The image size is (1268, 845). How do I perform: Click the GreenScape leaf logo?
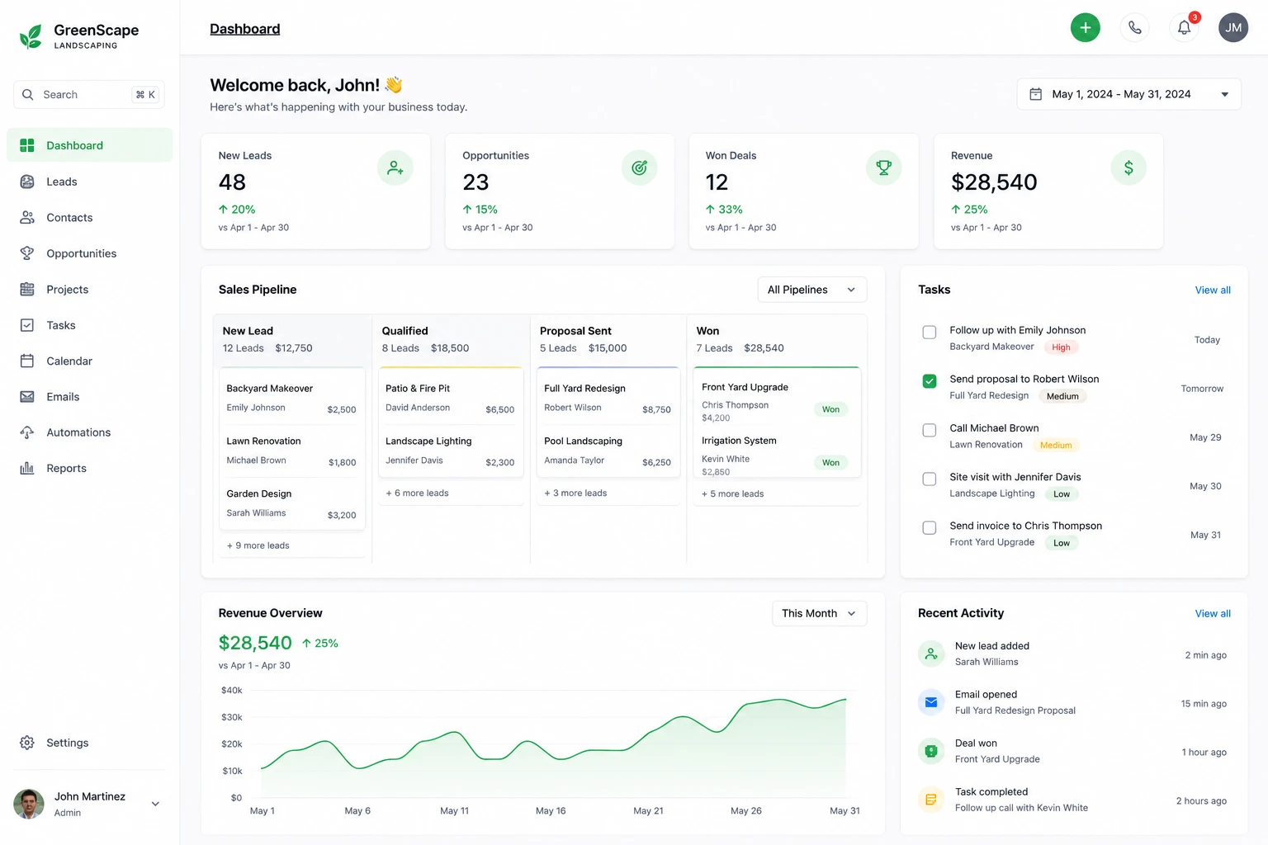(31, 36)
